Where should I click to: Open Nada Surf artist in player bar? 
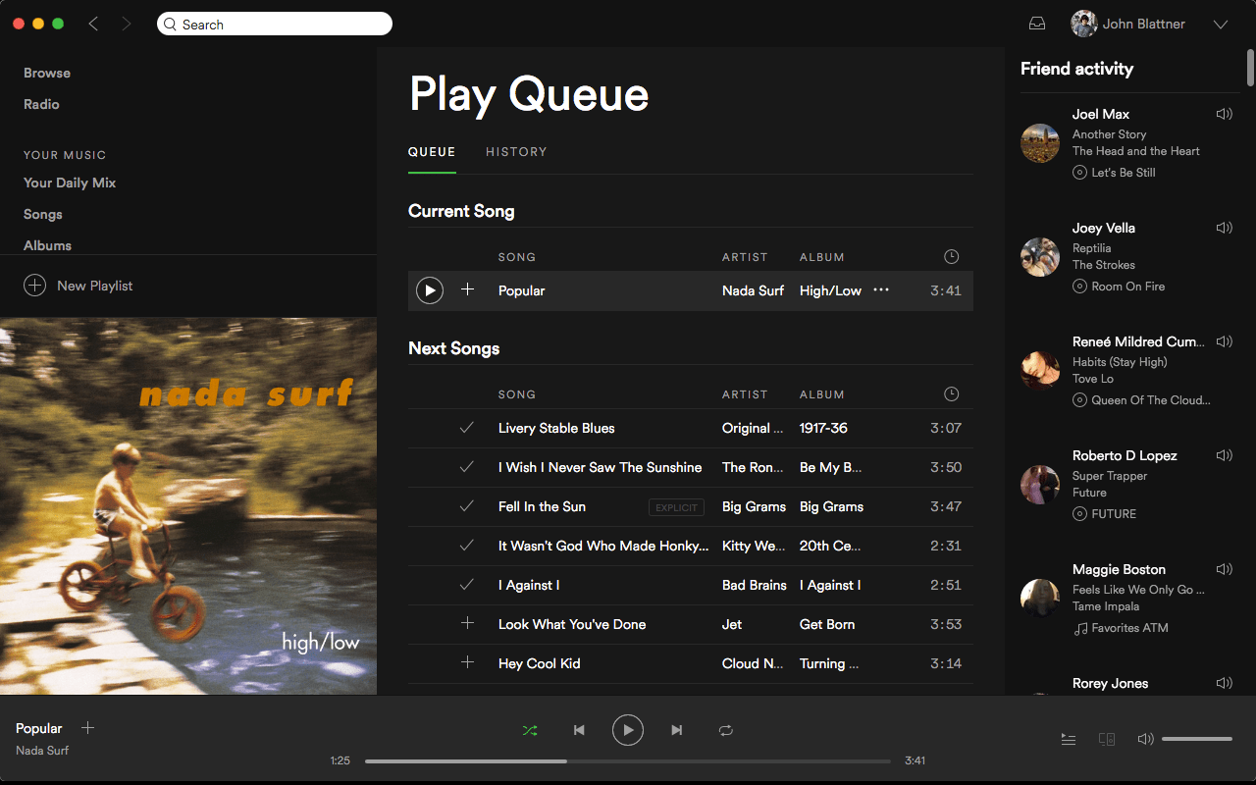click(x=42, y=751)
